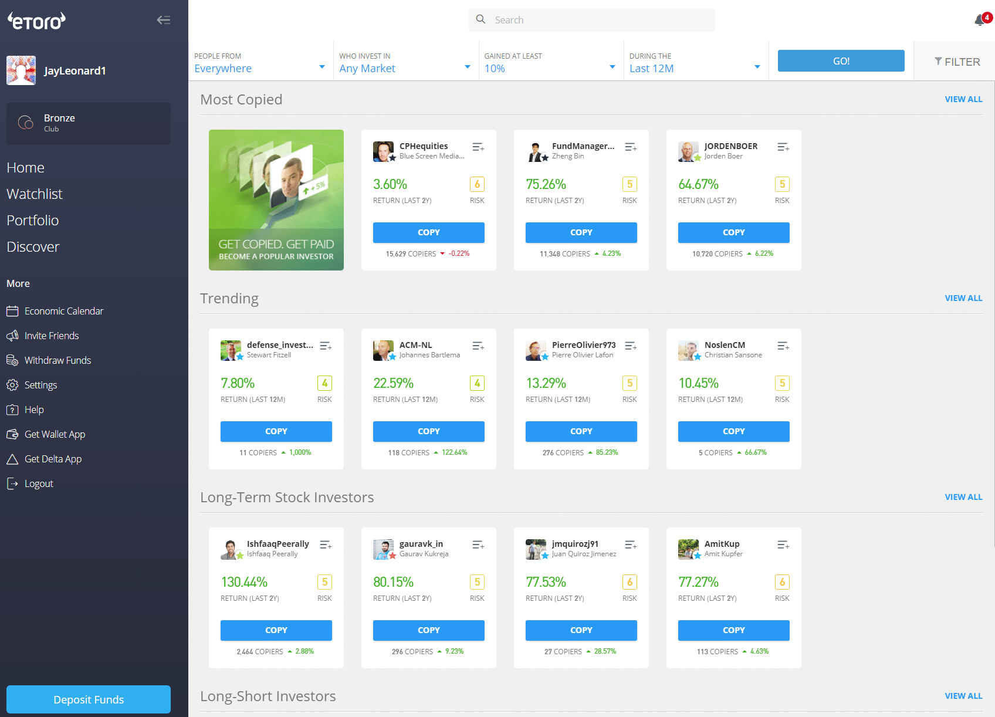Viewport: 995px width, 717px height.
Task: Copy trader gauravk_in
Action: (429, 630)
